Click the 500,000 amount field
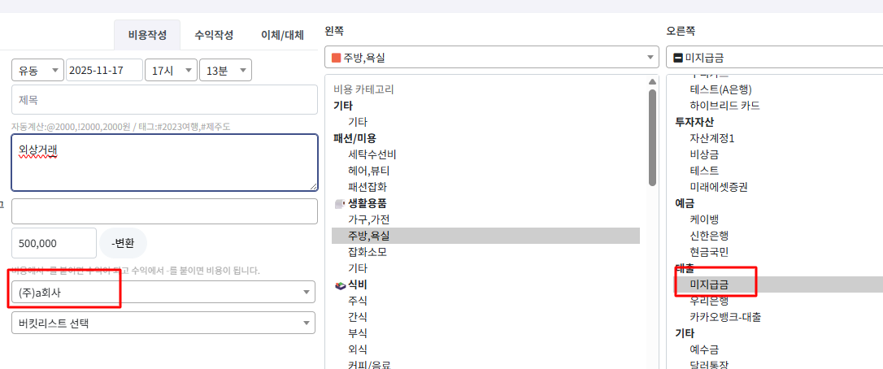 54,243
